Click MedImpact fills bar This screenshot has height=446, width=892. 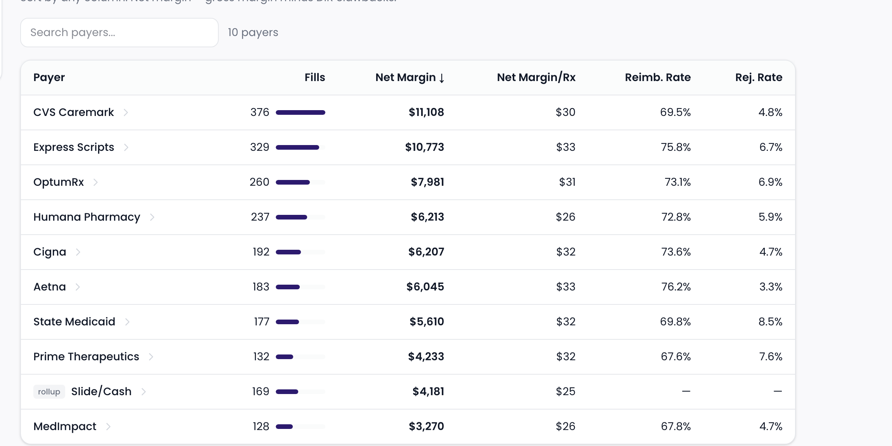pyautogui.click(x=301, y=427)
